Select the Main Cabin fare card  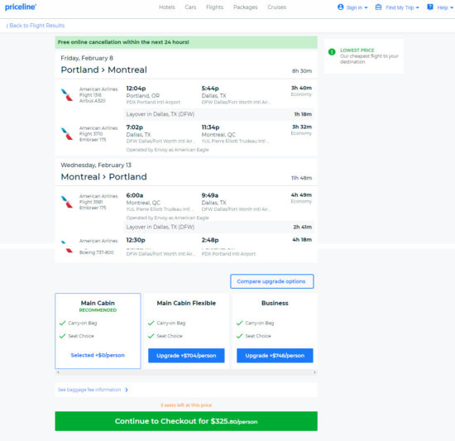coord(98,331)
